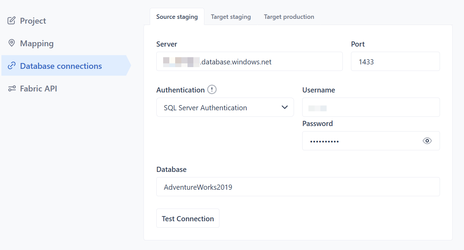
Task: Click the Fabric API sliders icon
Action: (12, 89)
